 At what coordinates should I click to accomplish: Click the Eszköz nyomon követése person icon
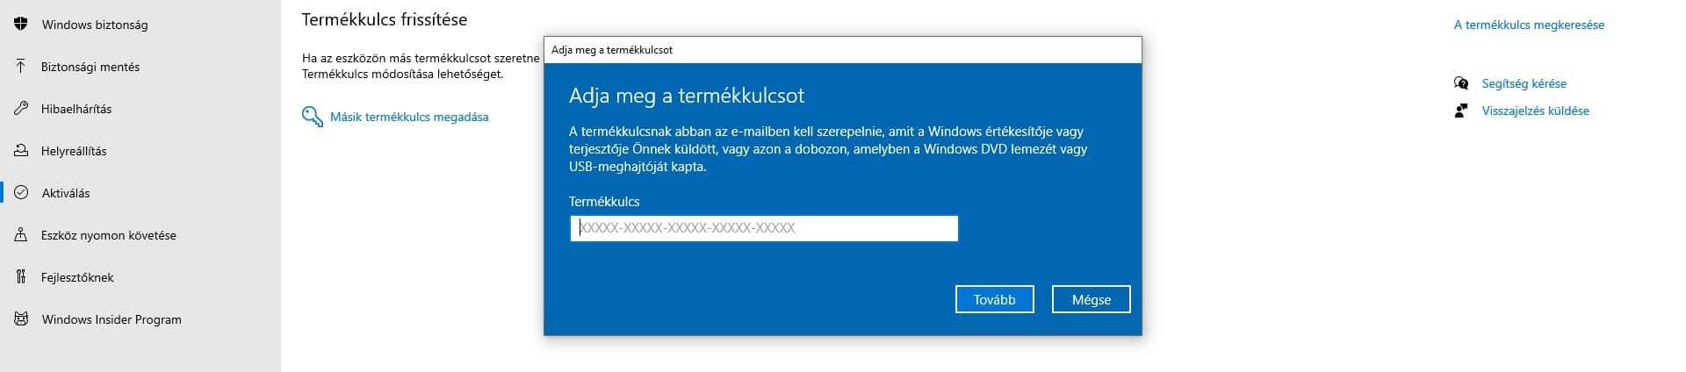coord(21,235)
